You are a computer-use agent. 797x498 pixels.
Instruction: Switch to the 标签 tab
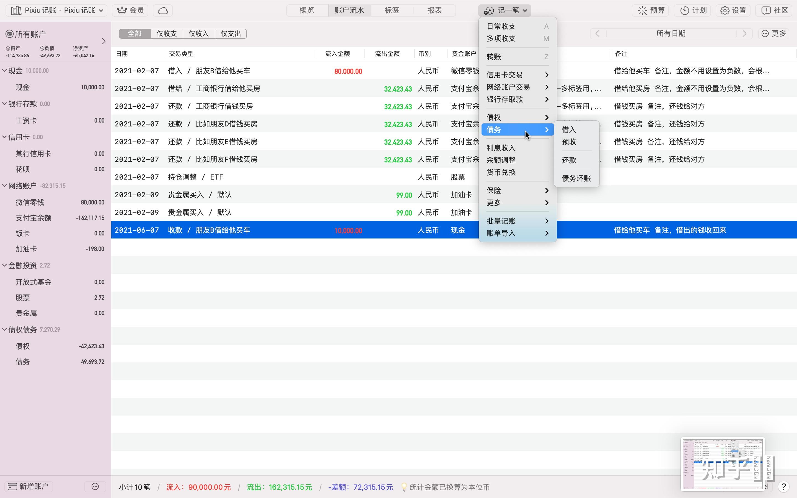pyautogui.click(x=392, y=11)
